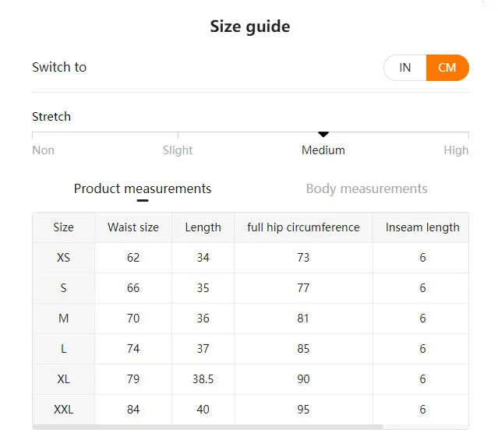
Task: Select the XS size row label
Action: (64, 258)
